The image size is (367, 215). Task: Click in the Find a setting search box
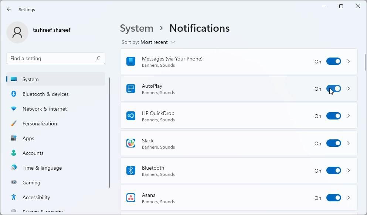pos(56,58)
